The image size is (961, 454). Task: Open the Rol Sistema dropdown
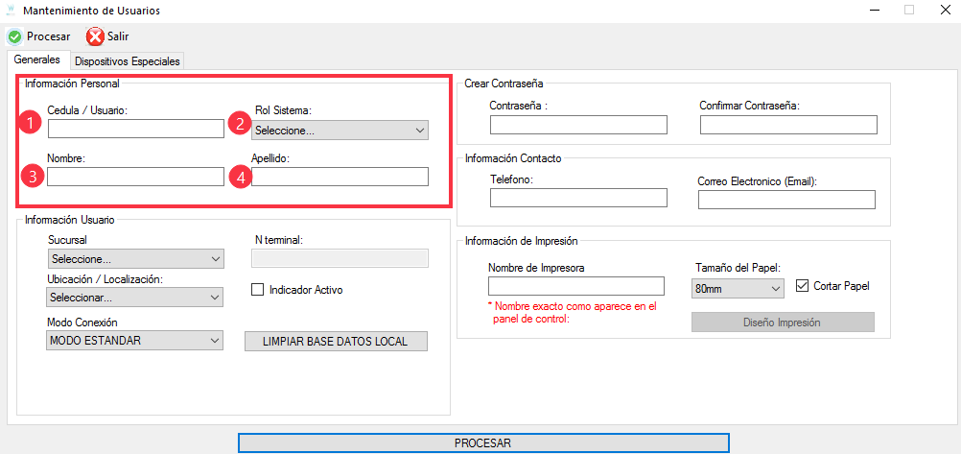pyautogui.click(x=340, y=131)
